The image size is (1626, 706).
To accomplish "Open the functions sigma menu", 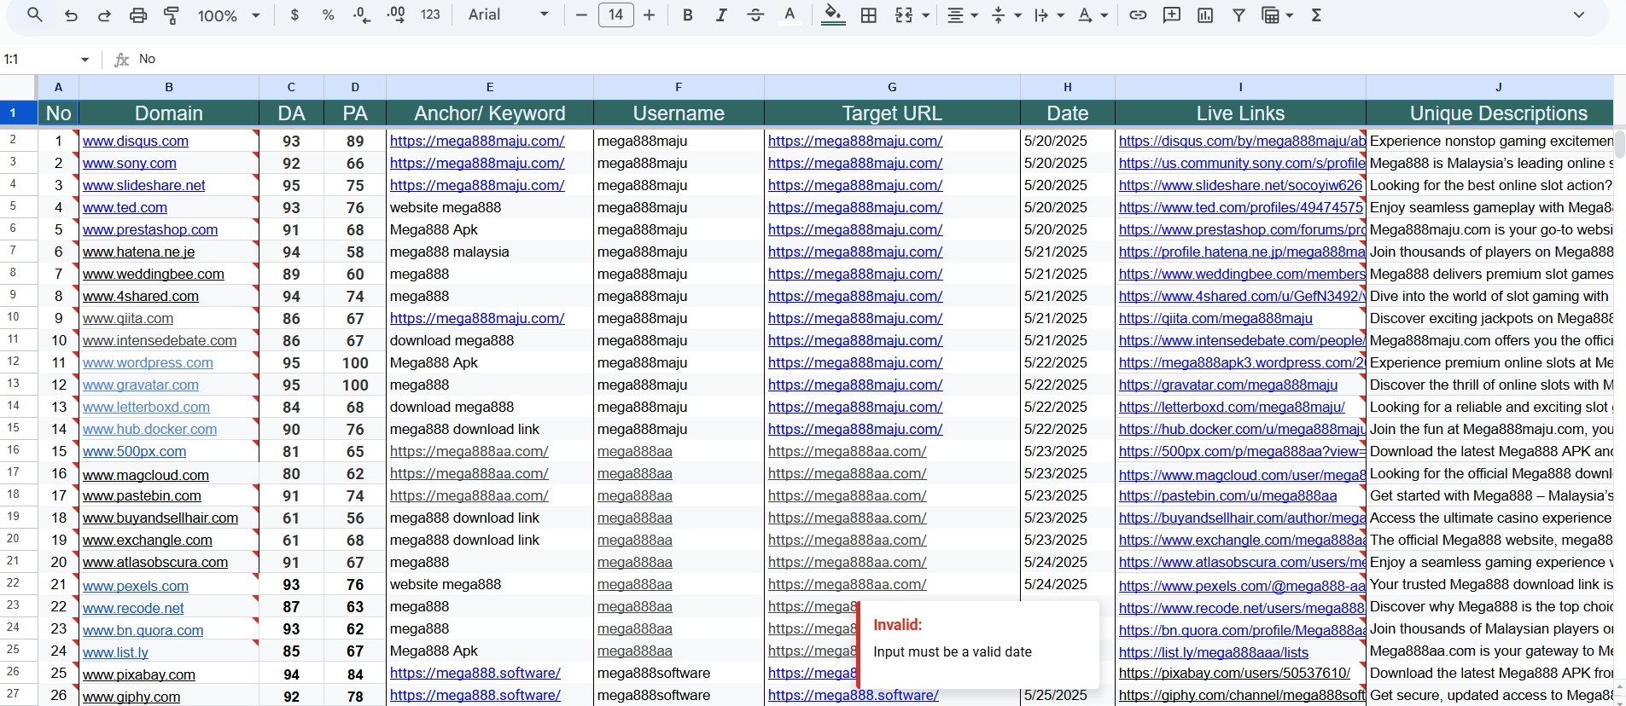I will (x=1316, y=15).
